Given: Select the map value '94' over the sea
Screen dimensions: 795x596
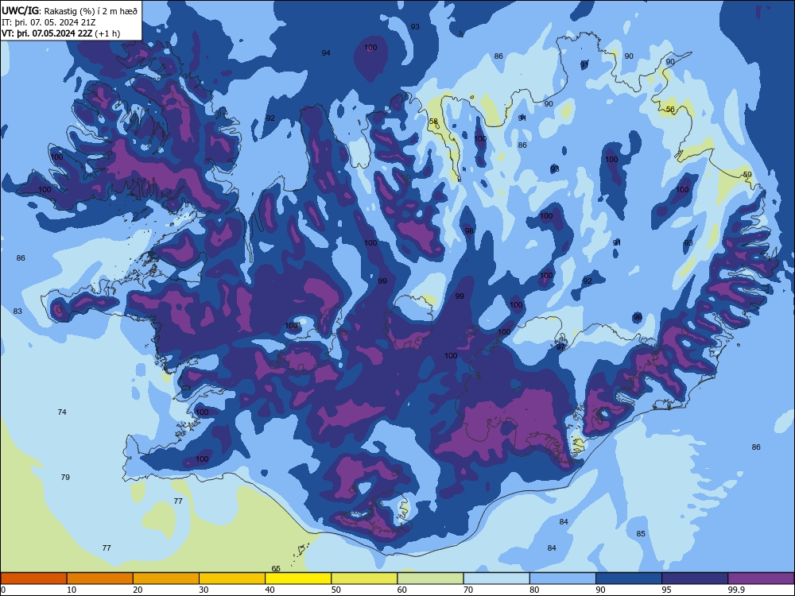Looking at the screenshot, I should 326,52.
